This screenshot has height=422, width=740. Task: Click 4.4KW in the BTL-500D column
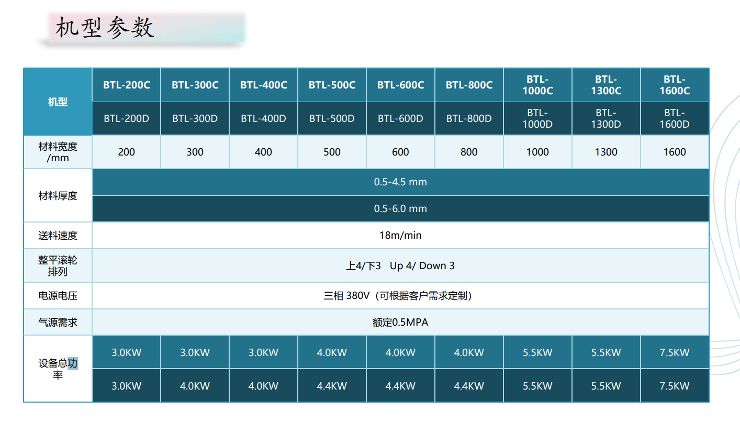point(332,386)
